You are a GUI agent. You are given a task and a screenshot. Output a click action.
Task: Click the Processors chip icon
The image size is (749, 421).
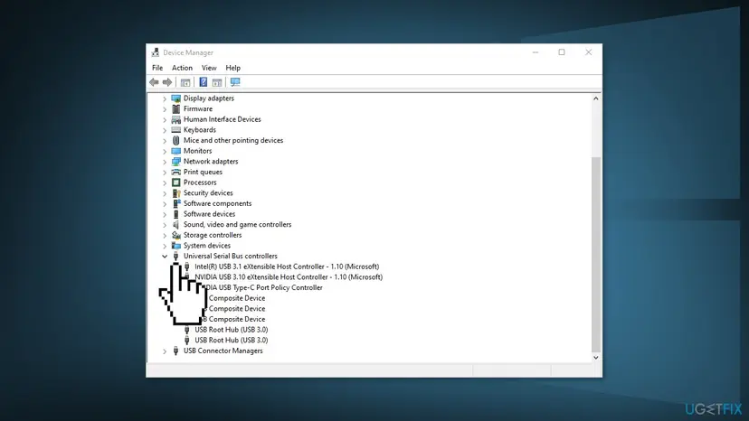click(x=175, y=182)
